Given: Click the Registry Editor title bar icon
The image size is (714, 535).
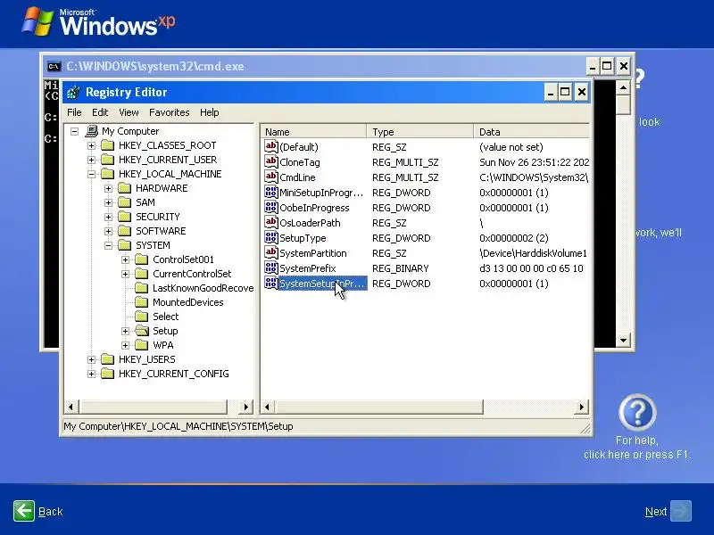Looking at the screenshot, I should 73,93.
